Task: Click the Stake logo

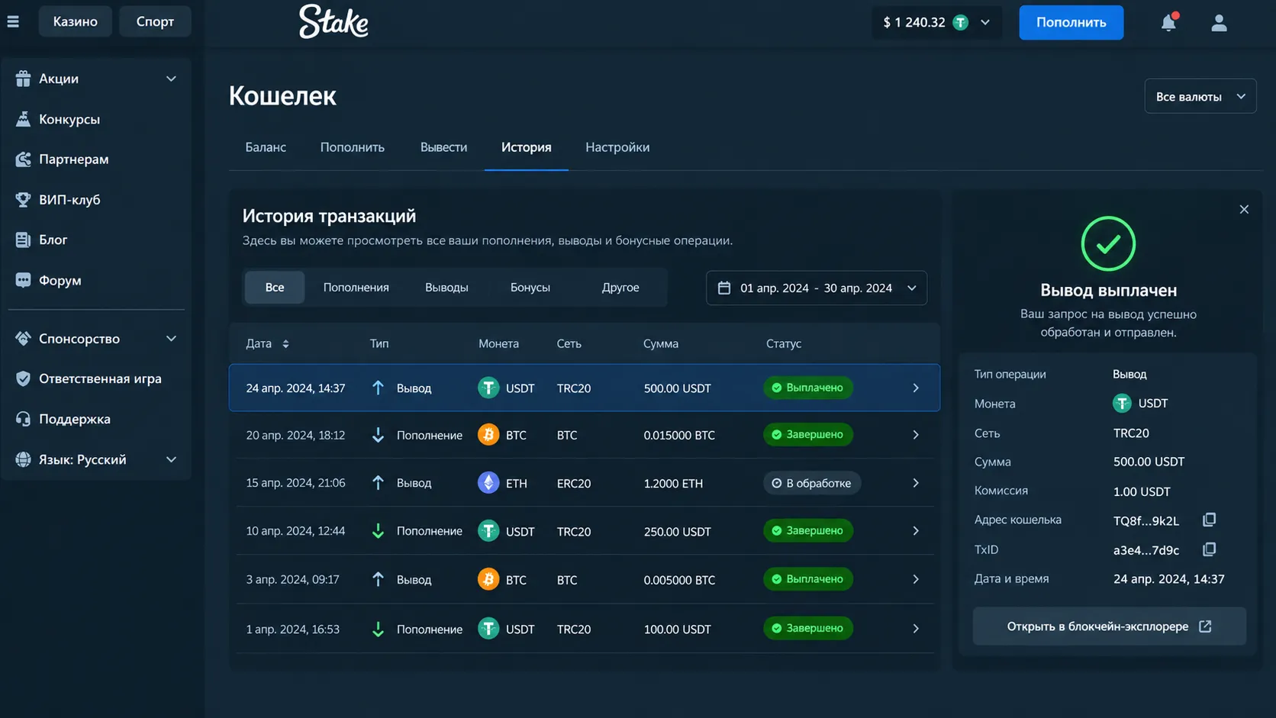Action: 333,21
